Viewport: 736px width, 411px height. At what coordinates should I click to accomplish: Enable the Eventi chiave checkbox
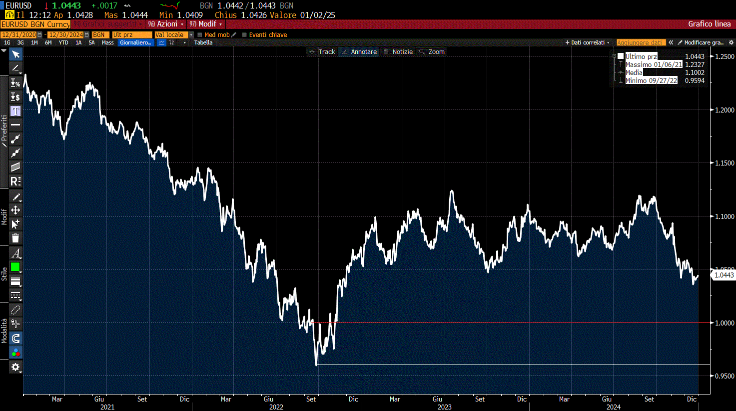click(x=244, y=34)
